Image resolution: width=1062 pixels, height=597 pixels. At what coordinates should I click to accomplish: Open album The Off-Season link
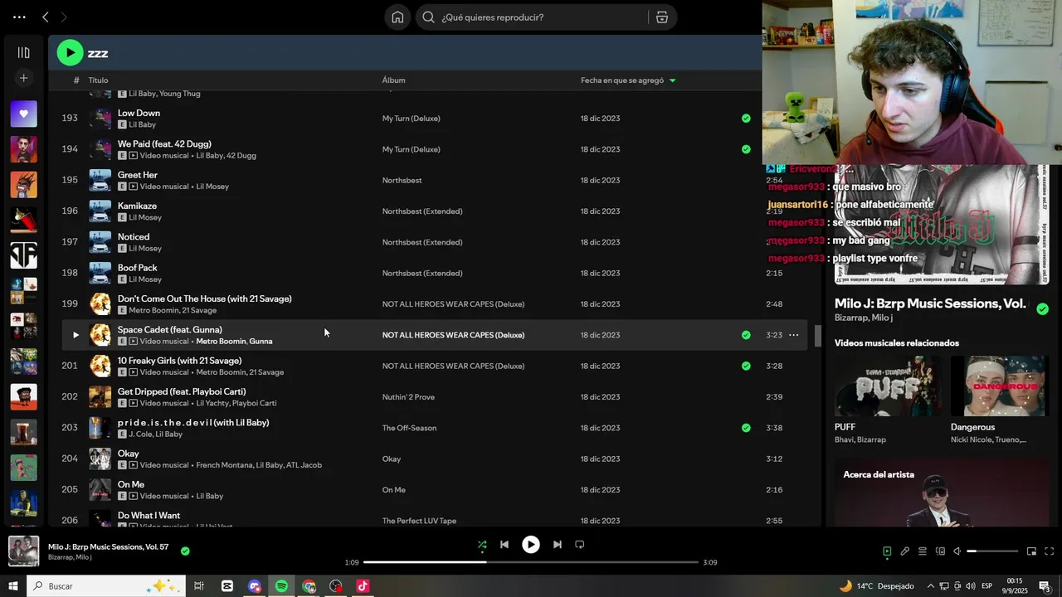[409, 428]
